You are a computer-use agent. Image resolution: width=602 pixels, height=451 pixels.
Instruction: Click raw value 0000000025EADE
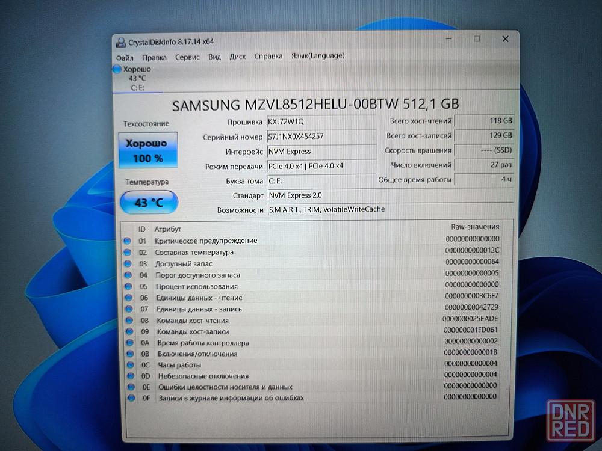click(x=470, y=318)
